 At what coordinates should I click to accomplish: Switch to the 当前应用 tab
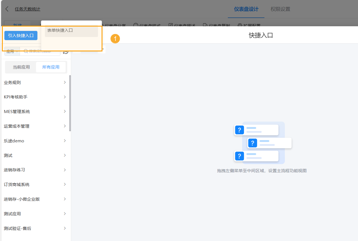click(21, 67)
